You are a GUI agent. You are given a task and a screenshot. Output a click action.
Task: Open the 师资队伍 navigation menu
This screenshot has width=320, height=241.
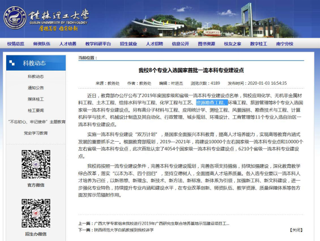[42, 43]
